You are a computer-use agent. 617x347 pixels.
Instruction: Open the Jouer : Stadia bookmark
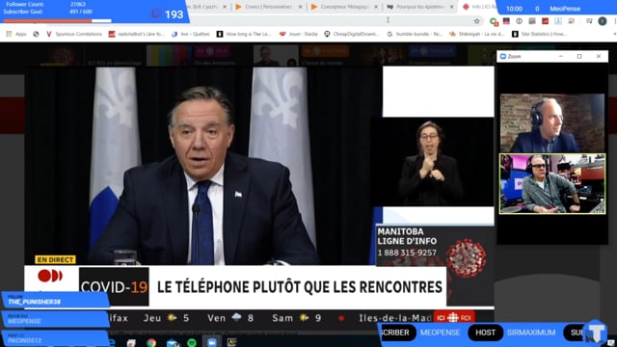pos(298,35)
